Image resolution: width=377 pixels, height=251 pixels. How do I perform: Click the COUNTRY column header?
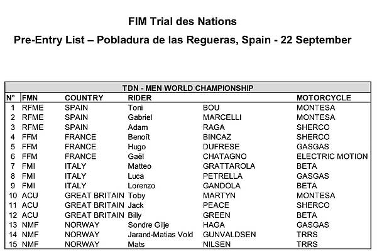click(x=84, y=98)
